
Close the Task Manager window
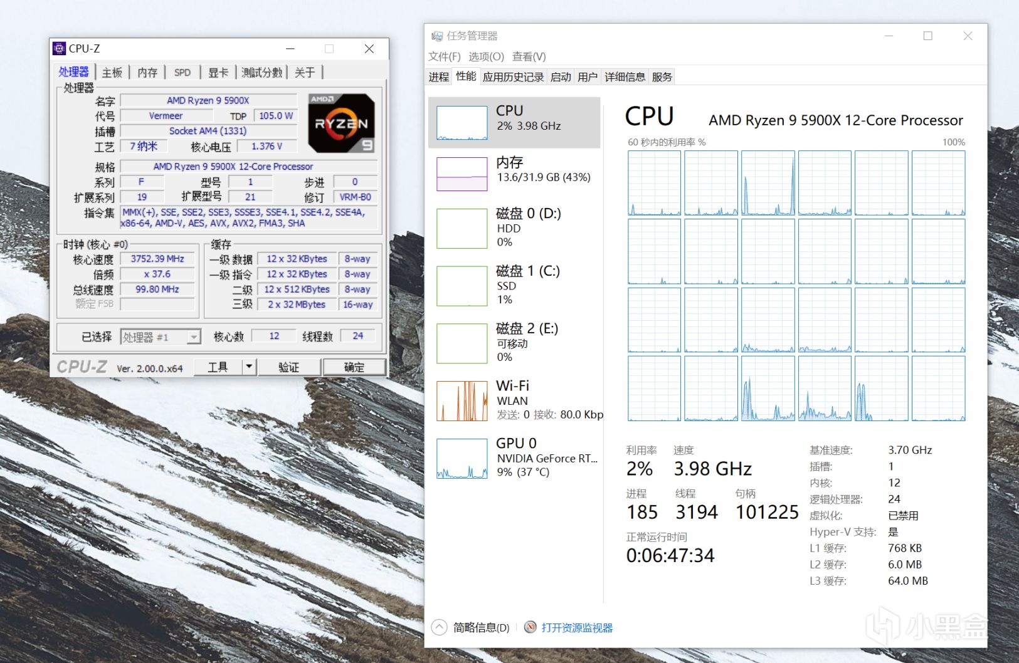coord(968,36)
